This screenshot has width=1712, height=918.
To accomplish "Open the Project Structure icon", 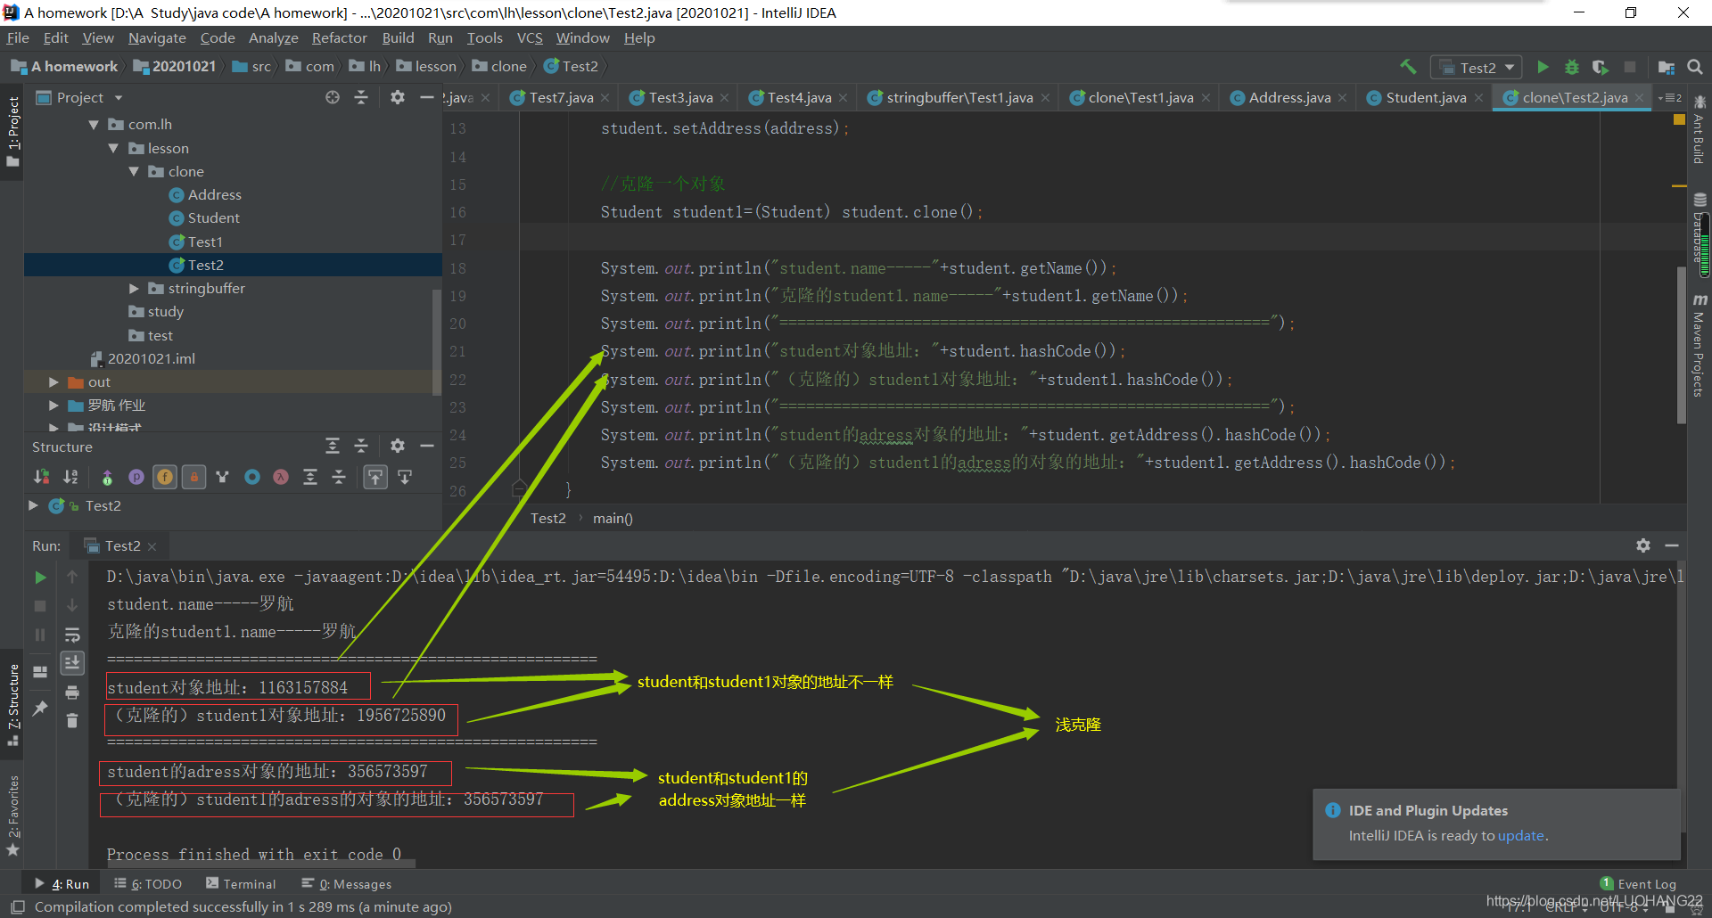I will (x=1667, y=67).
